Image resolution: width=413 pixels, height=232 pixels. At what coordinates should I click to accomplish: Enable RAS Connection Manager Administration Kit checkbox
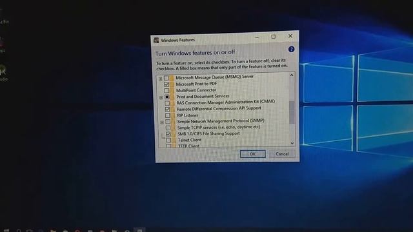(x=167, y=103)
